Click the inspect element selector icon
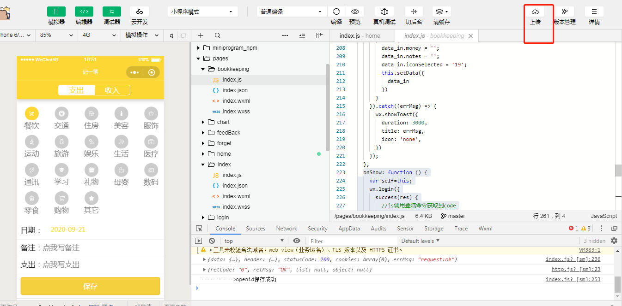This screenshot has height=306, width=622. [x=199, y=229]
